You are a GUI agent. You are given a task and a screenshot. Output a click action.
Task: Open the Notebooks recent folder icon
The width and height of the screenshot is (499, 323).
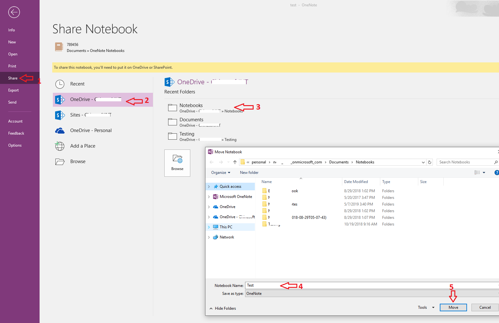(x=173, y=108)
